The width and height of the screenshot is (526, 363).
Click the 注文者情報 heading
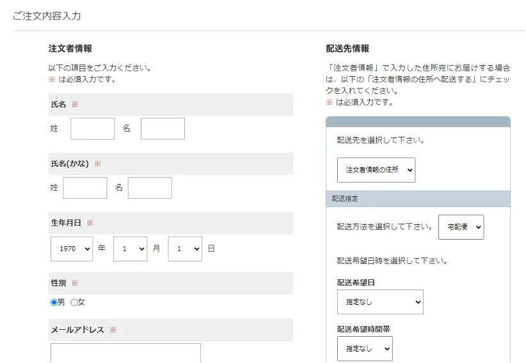tap(70, 49)
